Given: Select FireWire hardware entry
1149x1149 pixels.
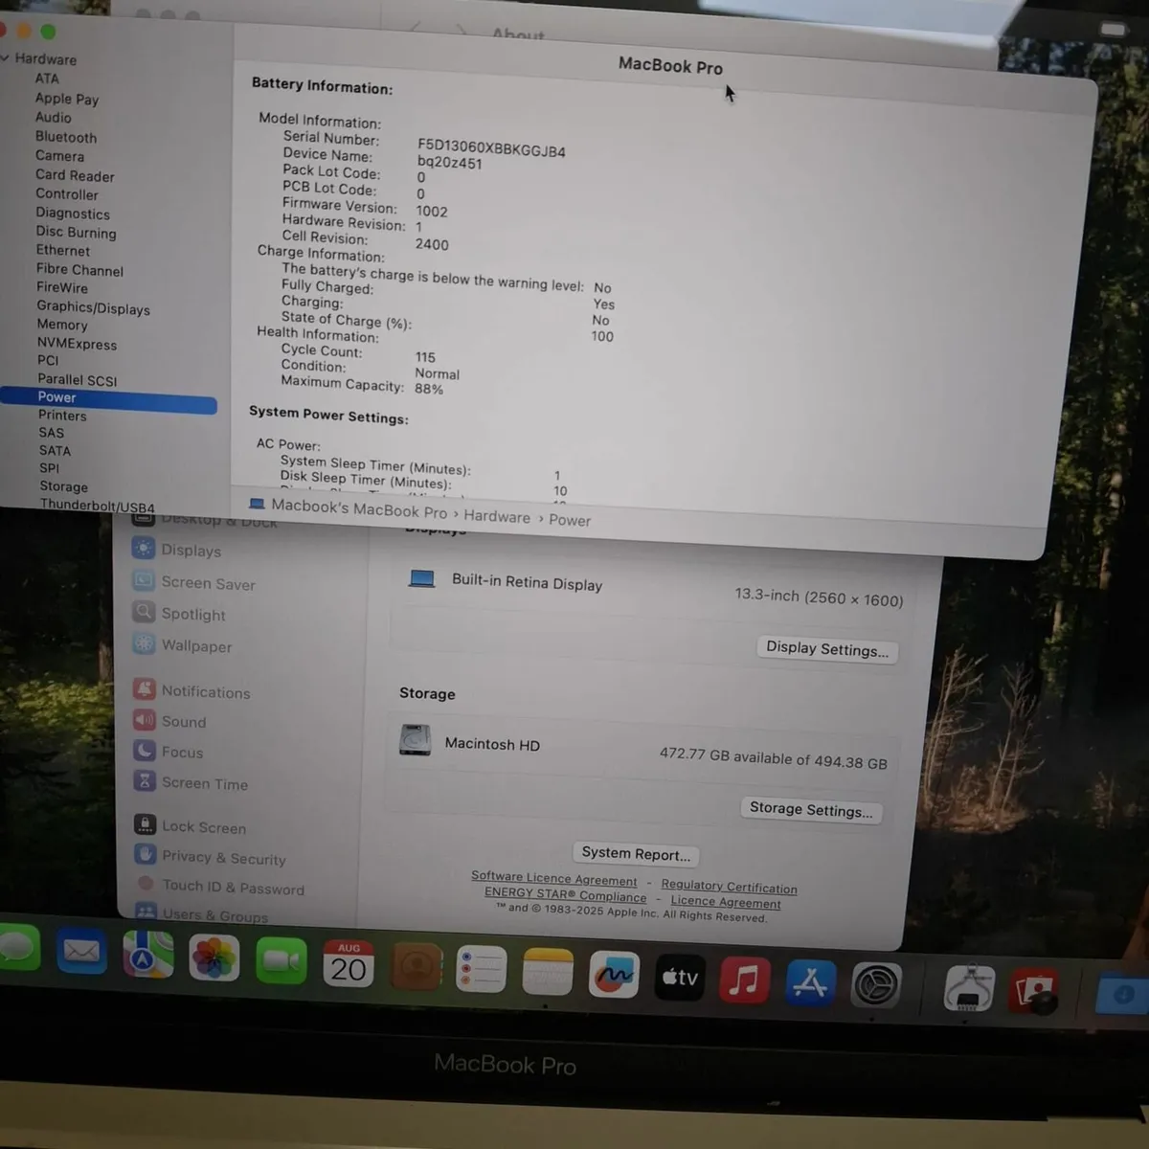Looking at the screenshot, I should pyautogui.click(x=62, y=288).
